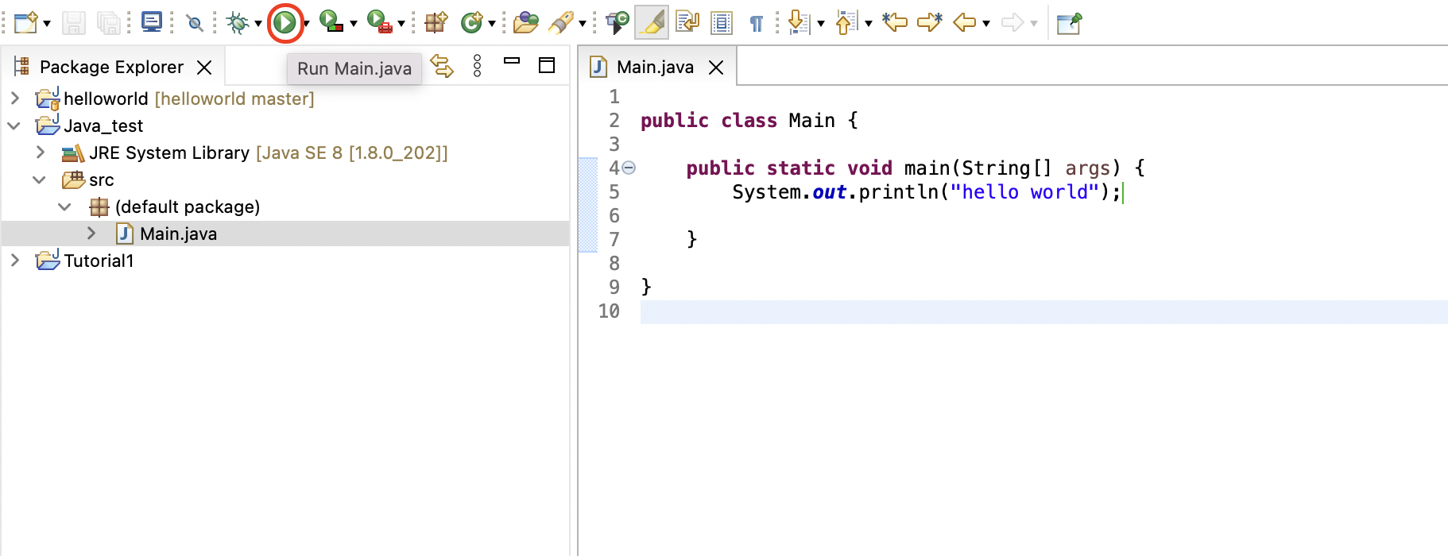The height and width of the screenshot is (556, 1448).
Task: Toggle Mark Occurrences highlighter
Action: pyautogui.click(x=652, y=22)
